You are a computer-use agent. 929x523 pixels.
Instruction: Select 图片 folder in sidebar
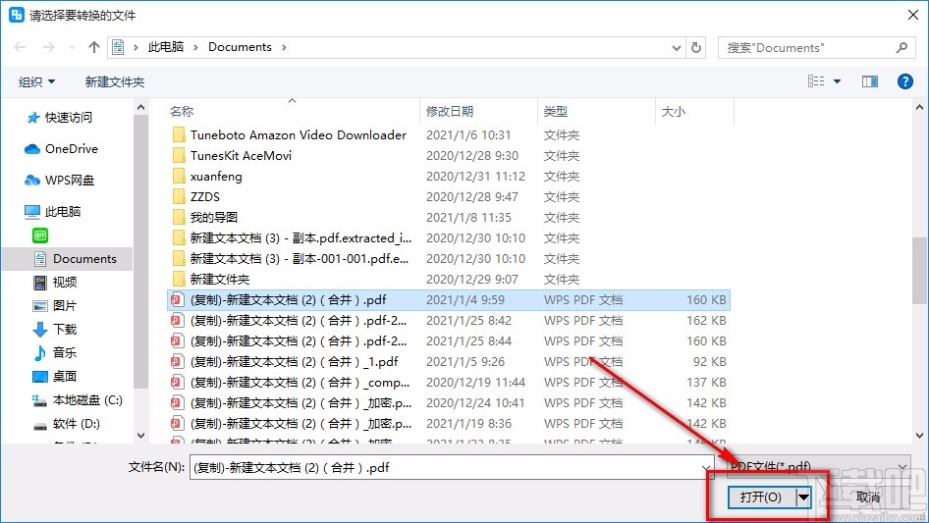coord(55,305)
